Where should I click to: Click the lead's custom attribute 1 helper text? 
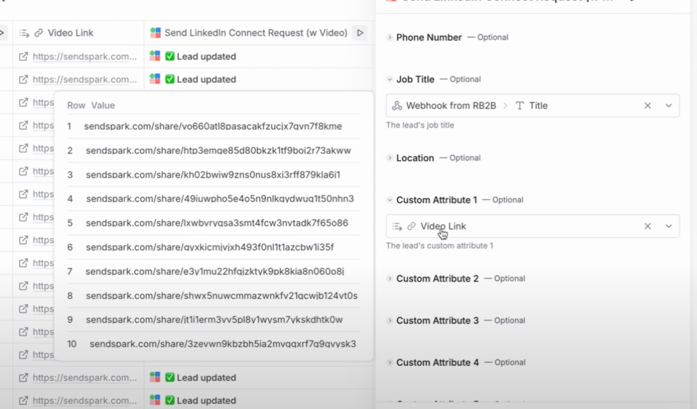[440, 246]
